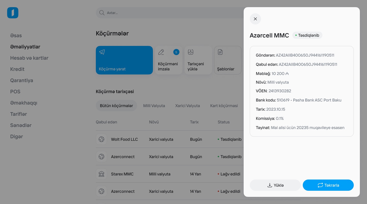
Task: Switch to the Kart köçürməsi tab
Action: (224, 106)
